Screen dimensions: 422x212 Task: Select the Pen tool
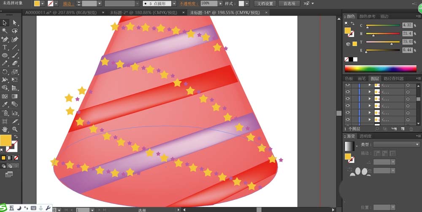(x=5, y=39)
